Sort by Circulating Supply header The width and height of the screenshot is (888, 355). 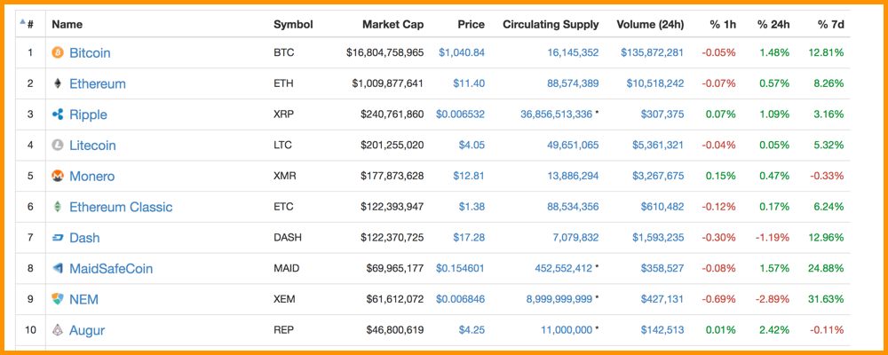click(x=551, y=24)
